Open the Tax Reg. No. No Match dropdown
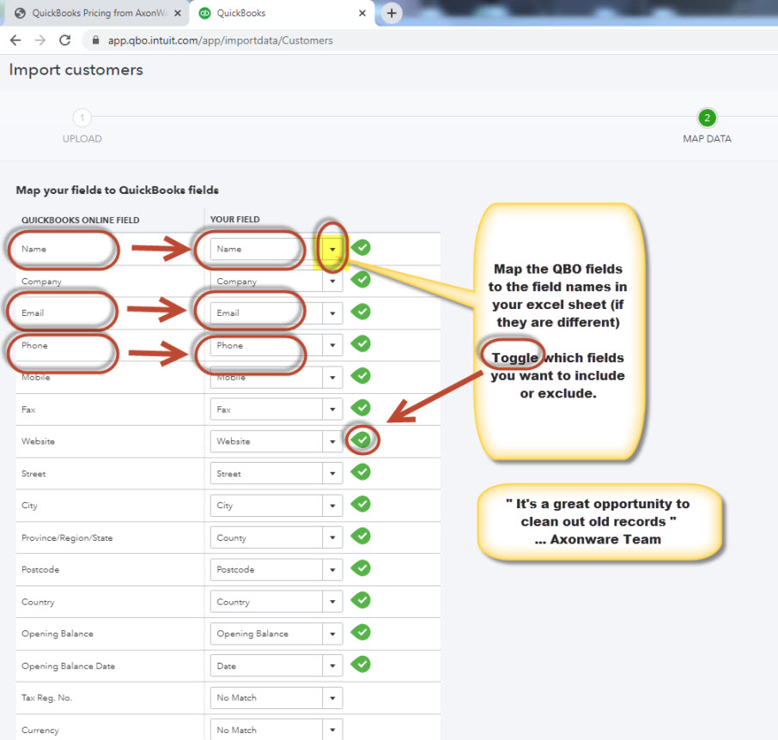The width and height of the screenshot is (778, 740). pyautogui.click(x=332, y=698)
